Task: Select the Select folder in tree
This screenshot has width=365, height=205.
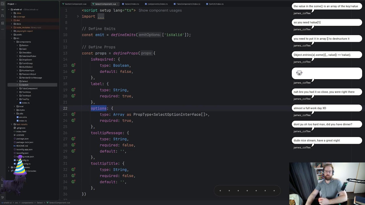Action: point(25,81)
